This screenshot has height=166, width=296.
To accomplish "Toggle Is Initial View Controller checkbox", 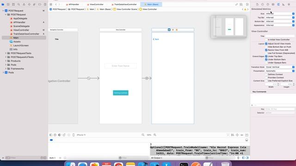I will click(266, 40).
